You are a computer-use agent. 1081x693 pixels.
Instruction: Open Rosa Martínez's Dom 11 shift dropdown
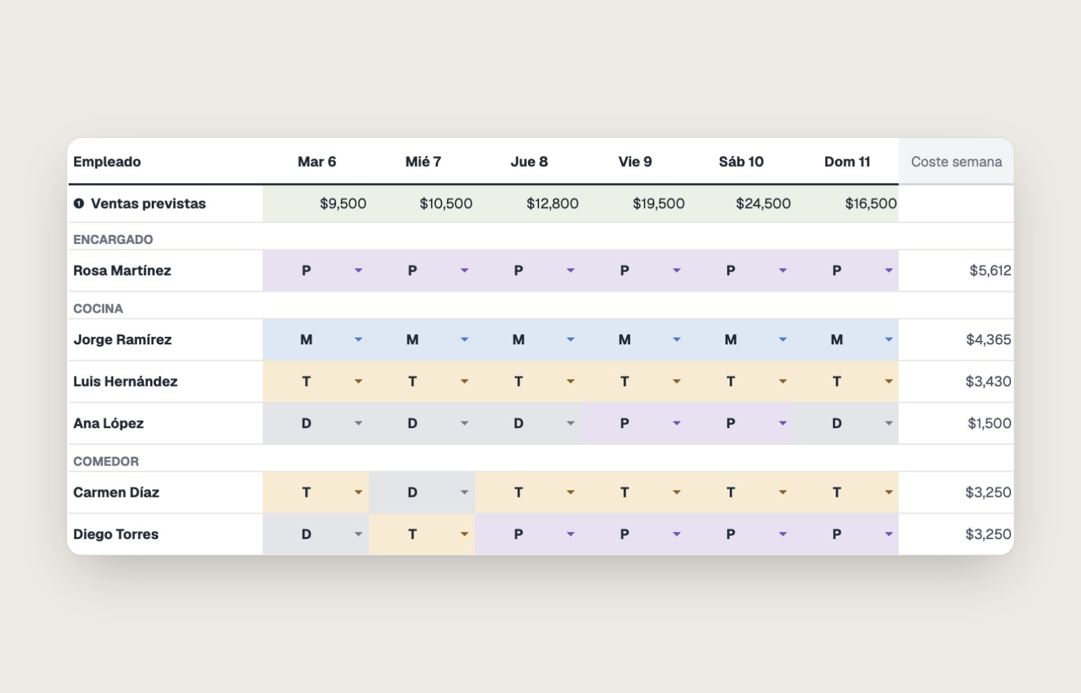click(x=888, y=270)
